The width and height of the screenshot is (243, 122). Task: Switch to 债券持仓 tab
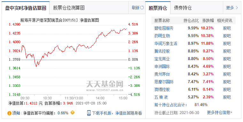(x=183, y=8)
